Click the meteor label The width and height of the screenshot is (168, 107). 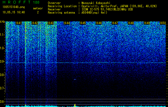(38, 8)
